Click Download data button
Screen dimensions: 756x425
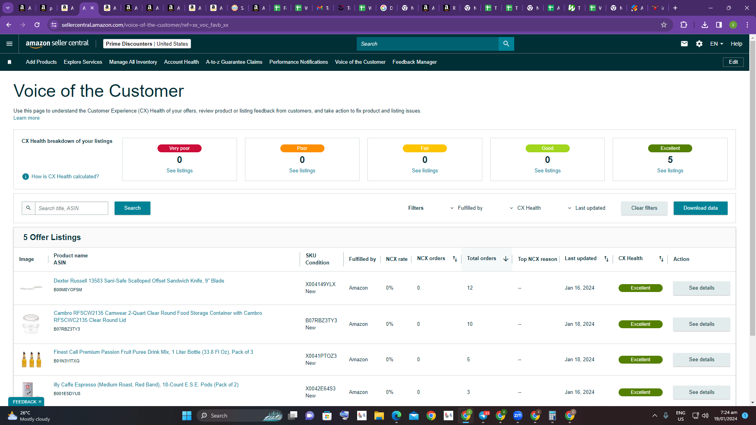(700, 208)
